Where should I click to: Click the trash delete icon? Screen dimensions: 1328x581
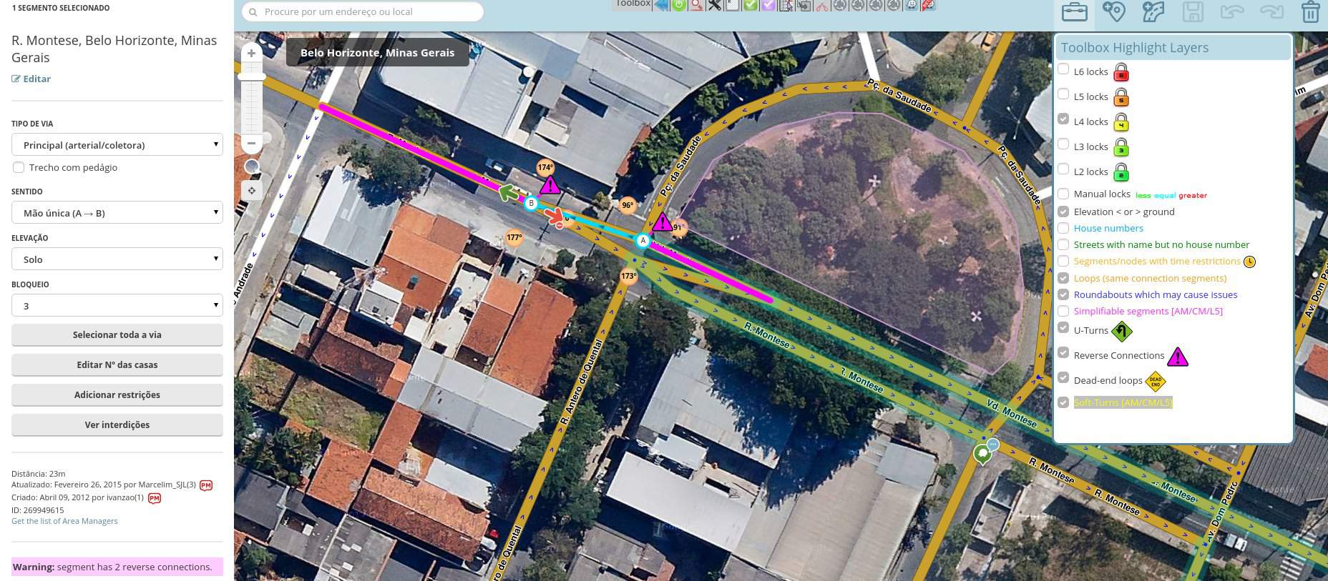(x=1310, y=12)
